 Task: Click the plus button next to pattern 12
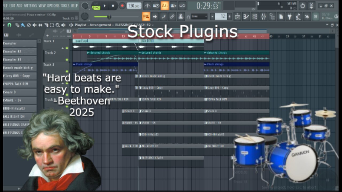coord(230,17)
